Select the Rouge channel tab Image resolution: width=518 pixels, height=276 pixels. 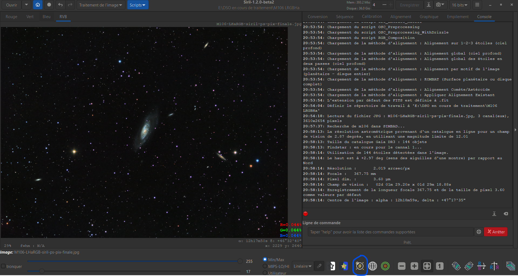(x=11, y=16)
